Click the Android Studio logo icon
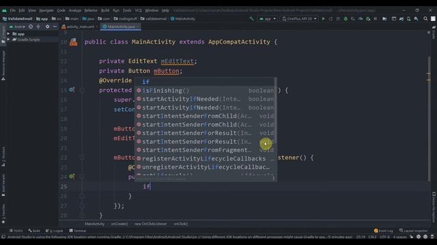The image size is (437, 245). [4, 10]
